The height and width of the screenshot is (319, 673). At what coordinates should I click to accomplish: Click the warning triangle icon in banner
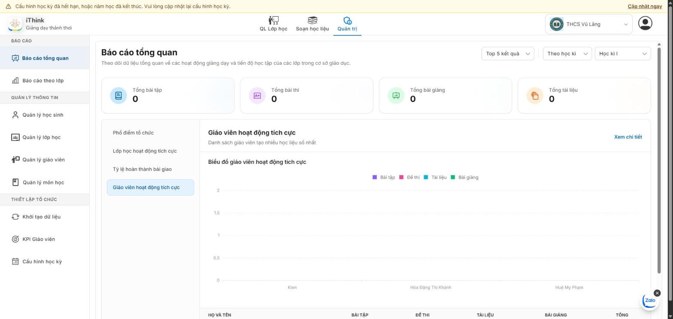pos(8,6)
